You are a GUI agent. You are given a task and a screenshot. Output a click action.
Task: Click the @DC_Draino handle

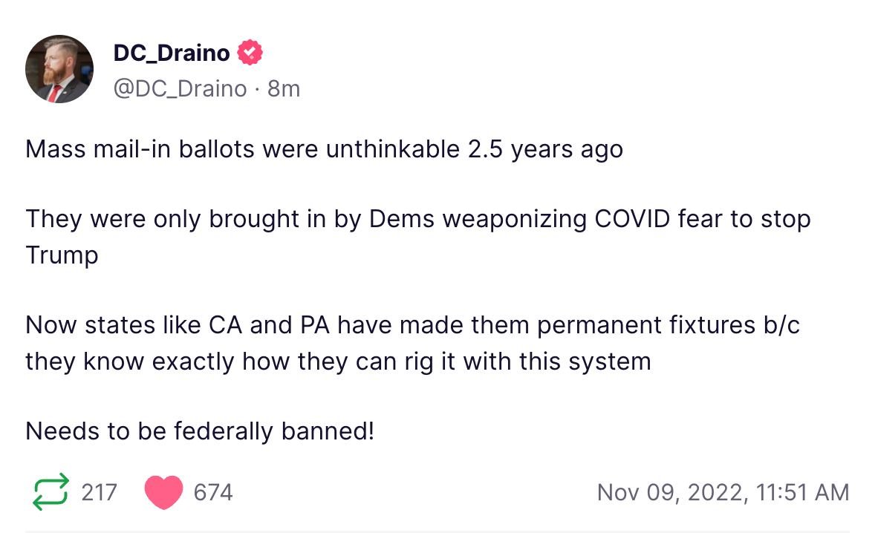(x=180, y=88)
